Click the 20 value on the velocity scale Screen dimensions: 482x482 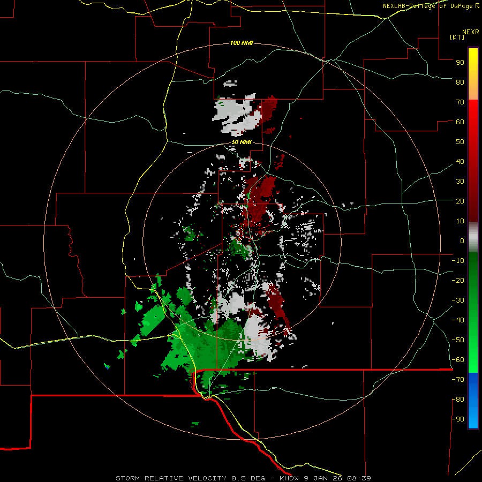click(460, 201)
